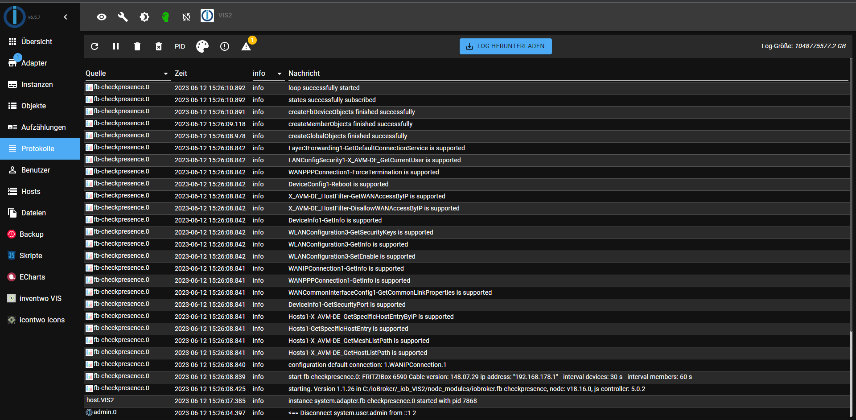Click the Adapter store icon with badge
This screenshot has height=420, width=856.
tap(12, 63)
